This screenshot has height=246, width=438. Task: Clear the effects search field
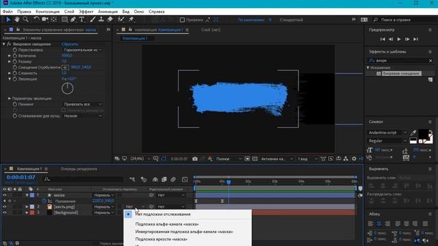tap(430, 61)
